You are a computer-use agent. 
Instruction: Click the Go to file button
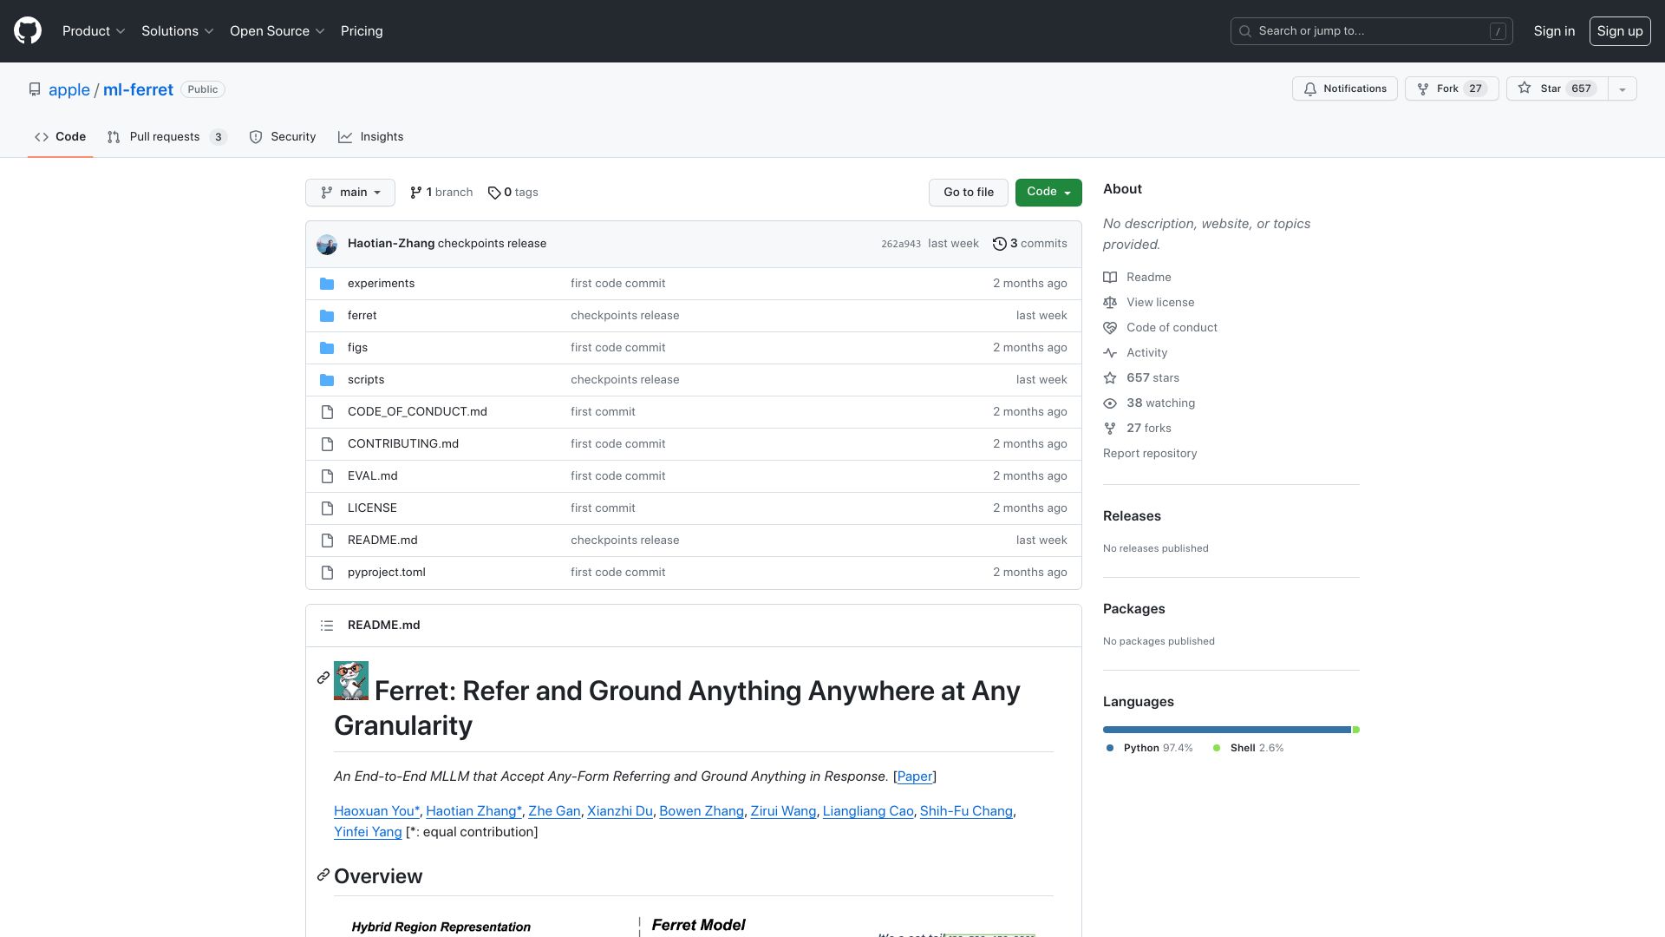tap(969, 193)
